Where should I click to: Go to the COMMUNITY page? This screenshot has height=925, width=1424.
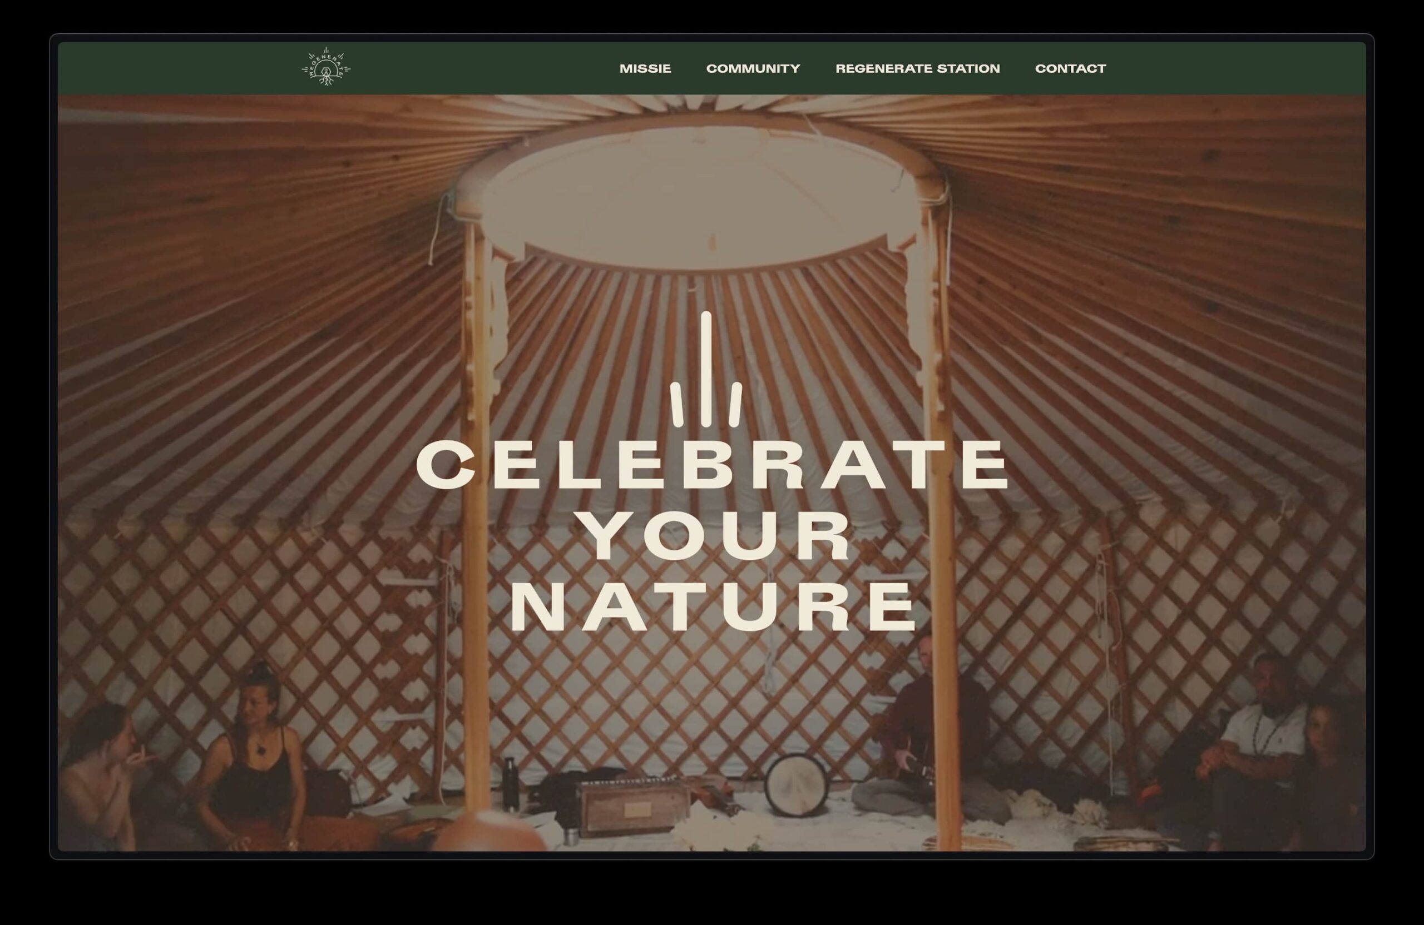click(753, 69)
